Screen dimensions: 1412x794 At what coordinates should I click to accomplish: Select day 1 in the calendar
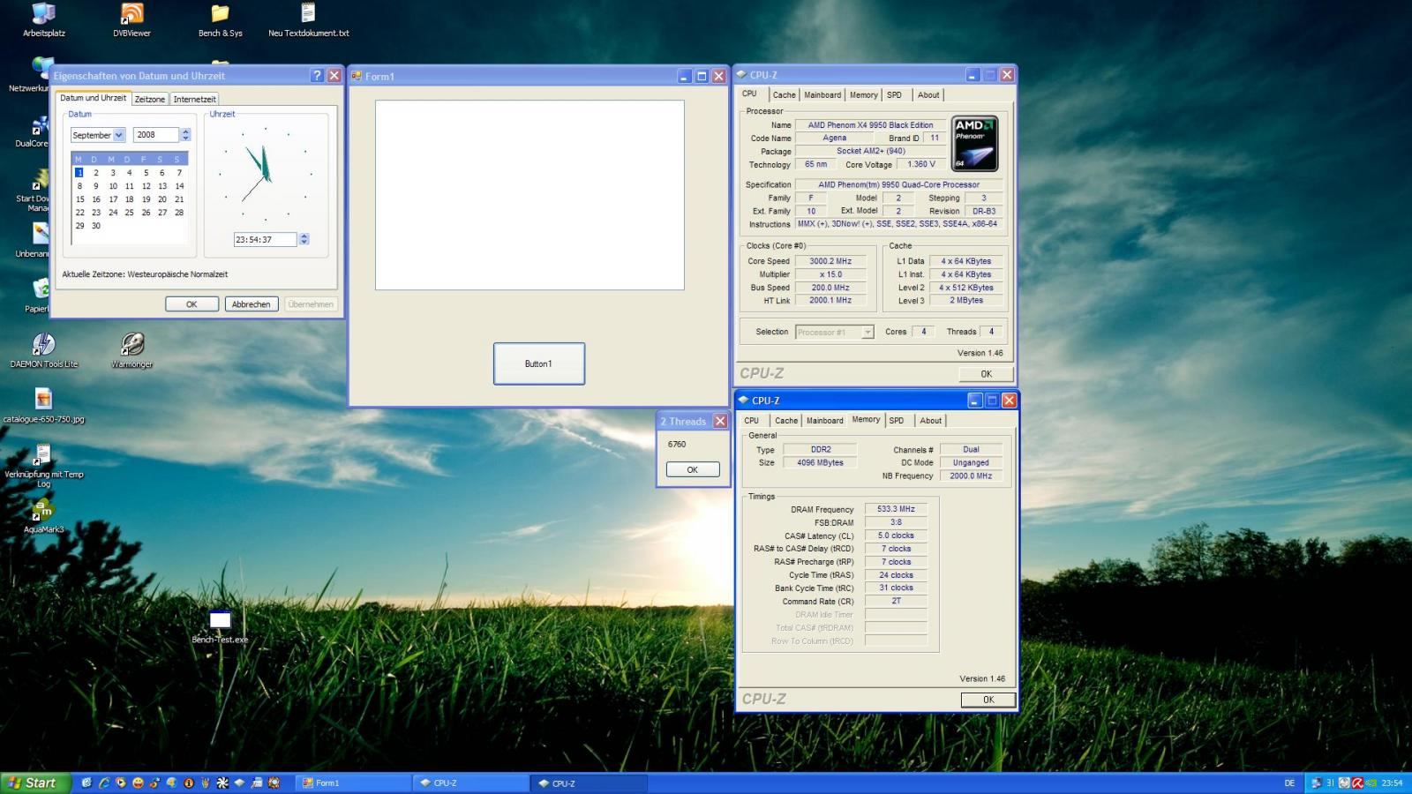pos(79,173)
